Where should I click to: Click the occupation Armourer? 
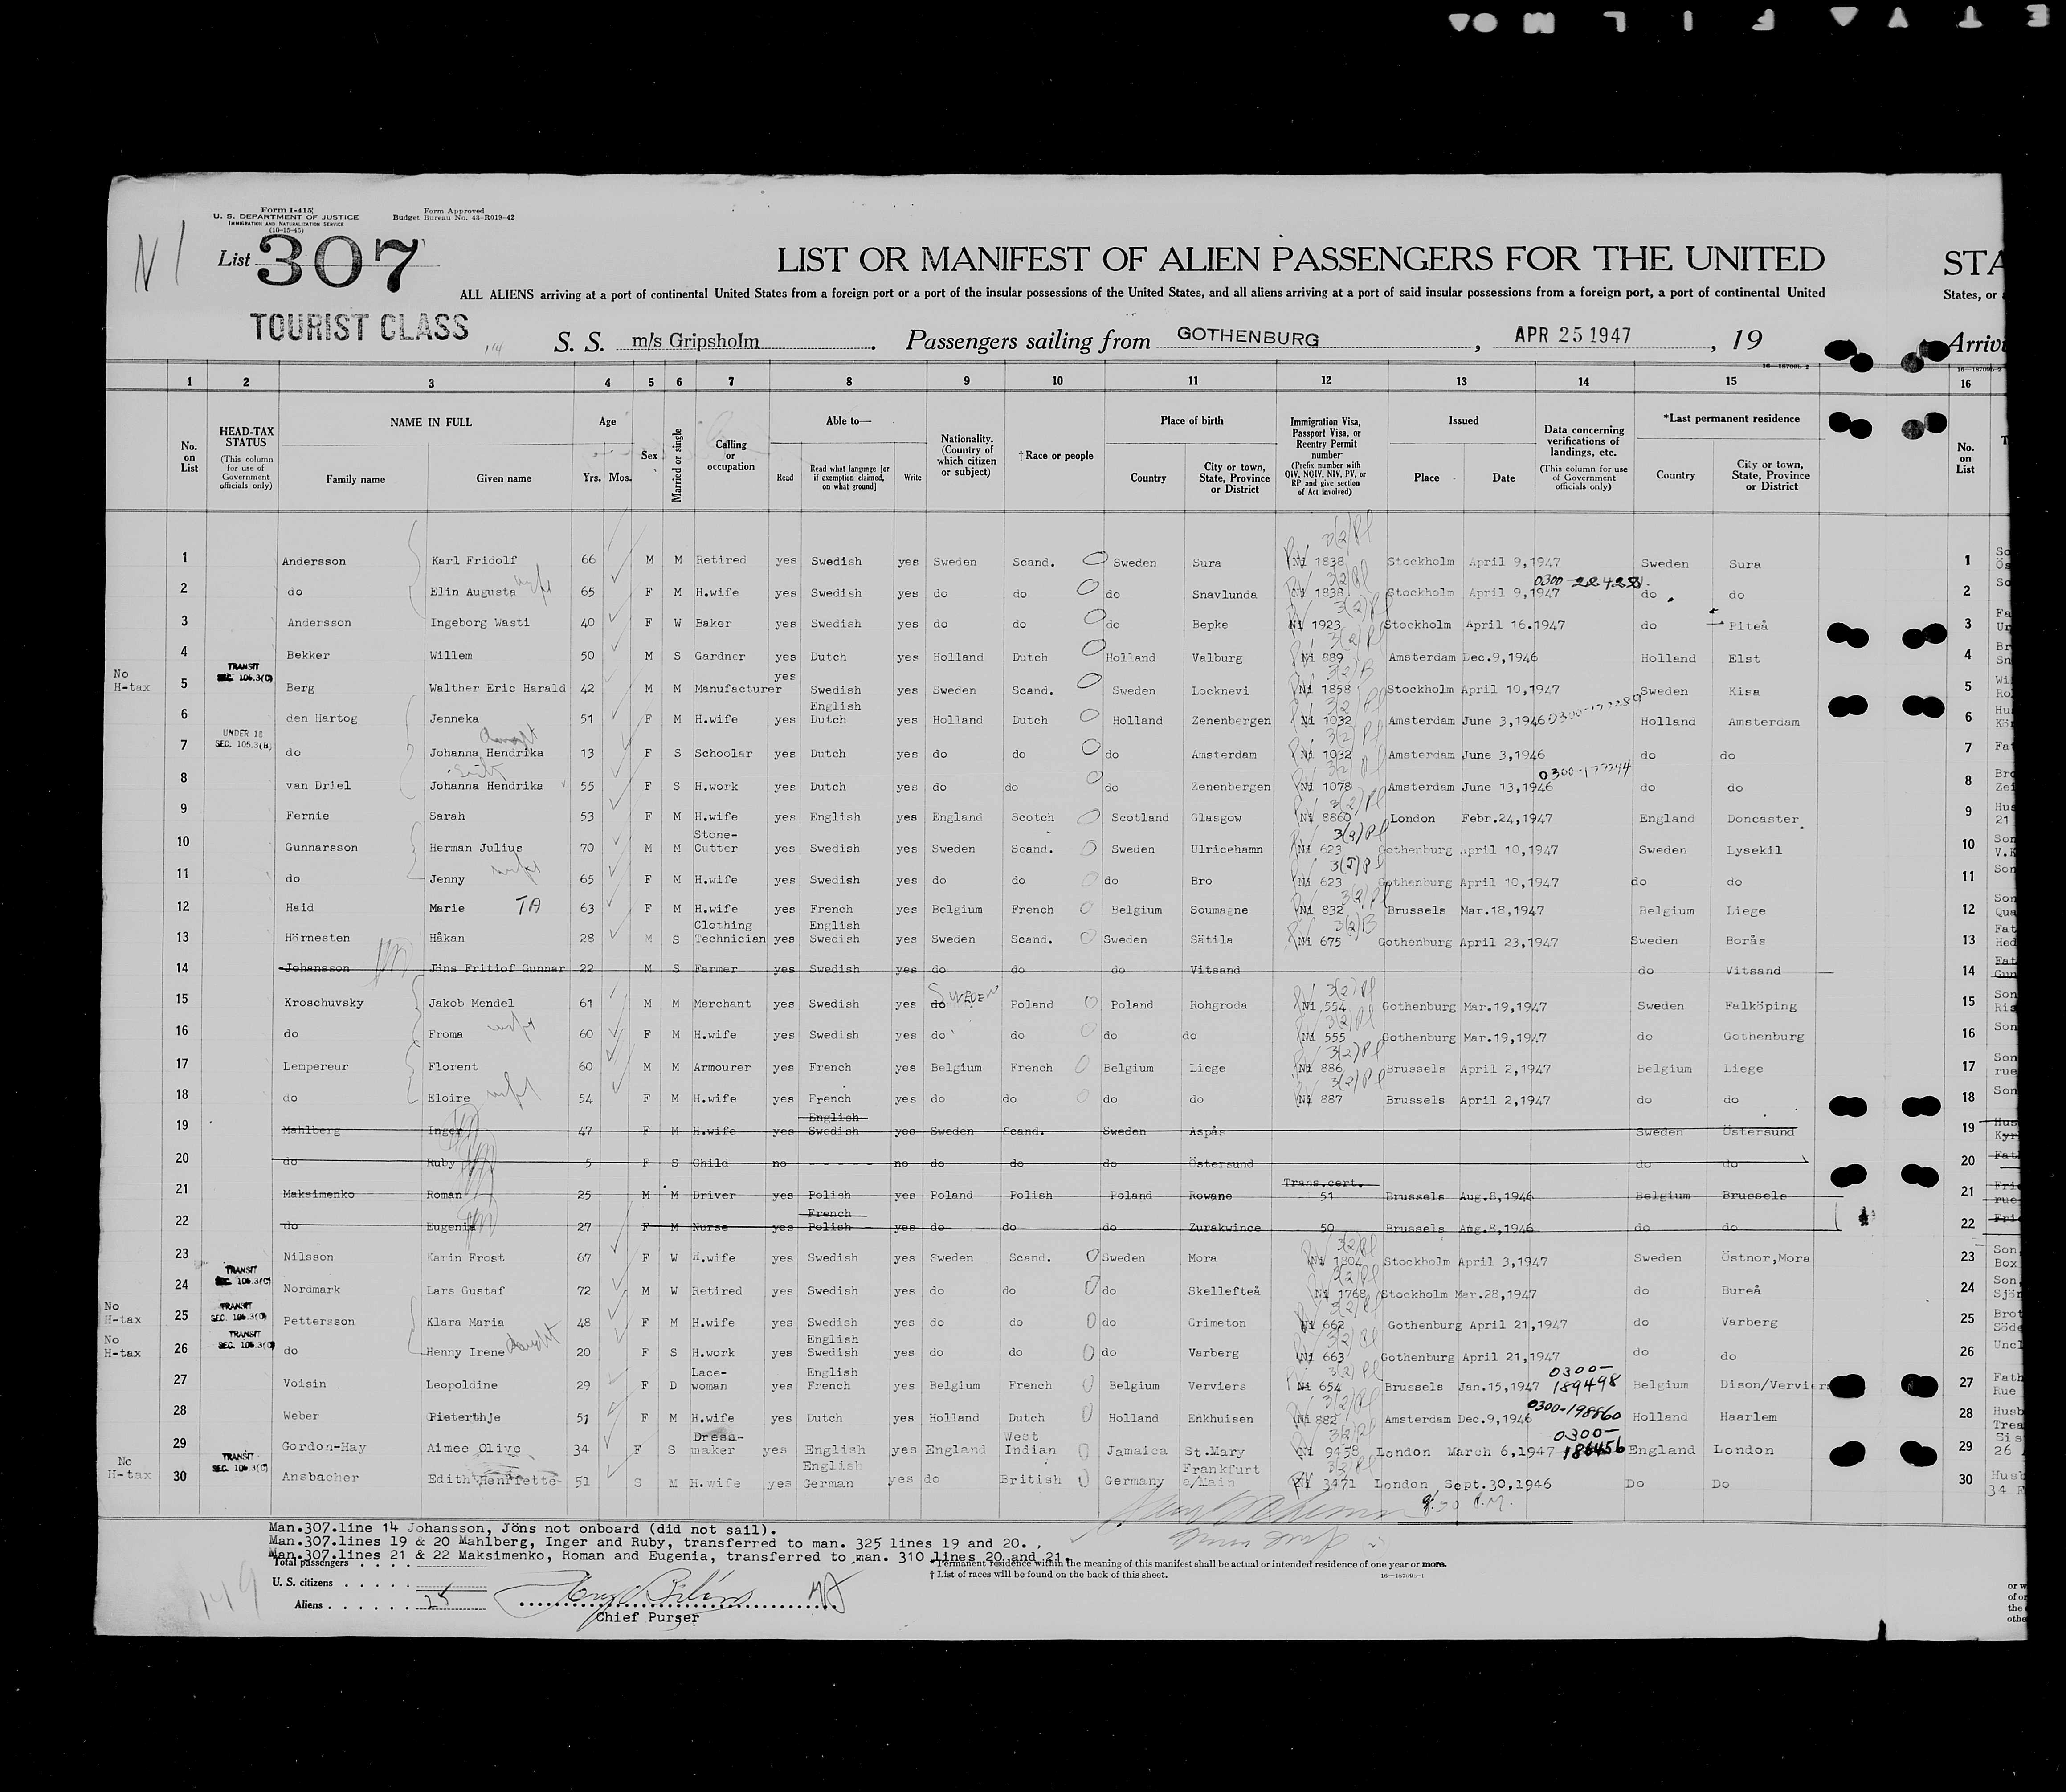coord(722,1067)
